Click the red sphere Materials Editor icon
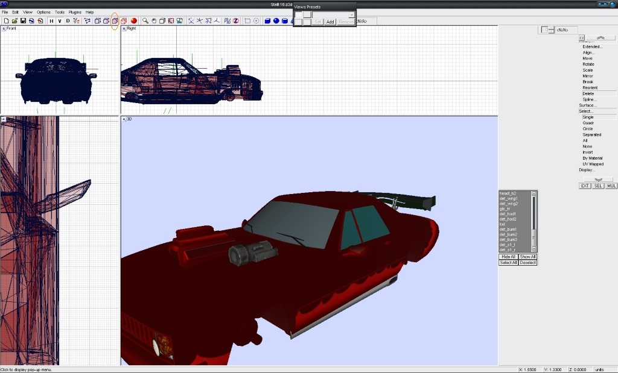Viewport: 618px width, 373px height. [x=134, y=21]
